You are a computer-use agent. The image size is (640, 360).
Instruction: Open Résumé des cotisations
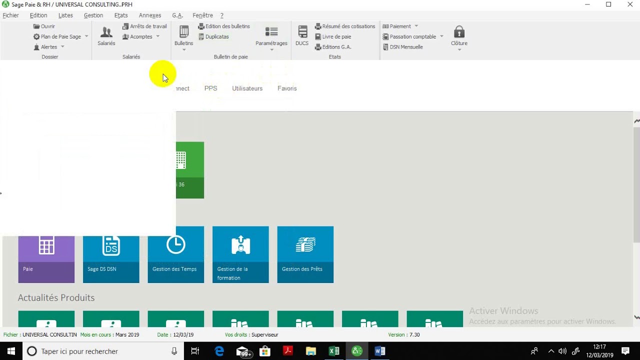pyautogui.click(x=345, y=26)
